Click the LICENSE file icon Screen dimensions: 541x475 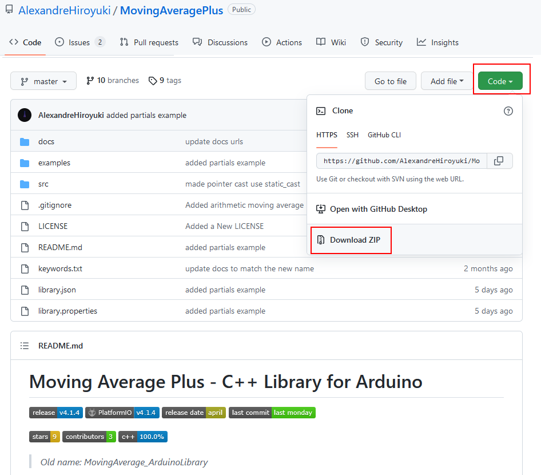pyautogui.click(x=25, y=227)
